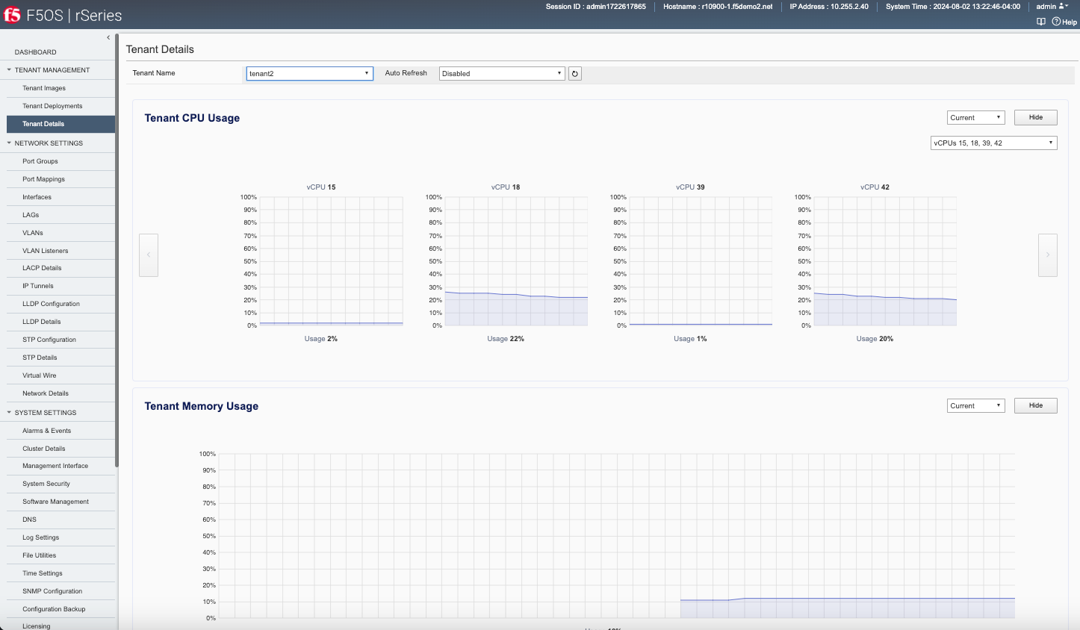Open Port Groups page
The height and width of the screenshot is (630, 1080).
coord(60,161)
